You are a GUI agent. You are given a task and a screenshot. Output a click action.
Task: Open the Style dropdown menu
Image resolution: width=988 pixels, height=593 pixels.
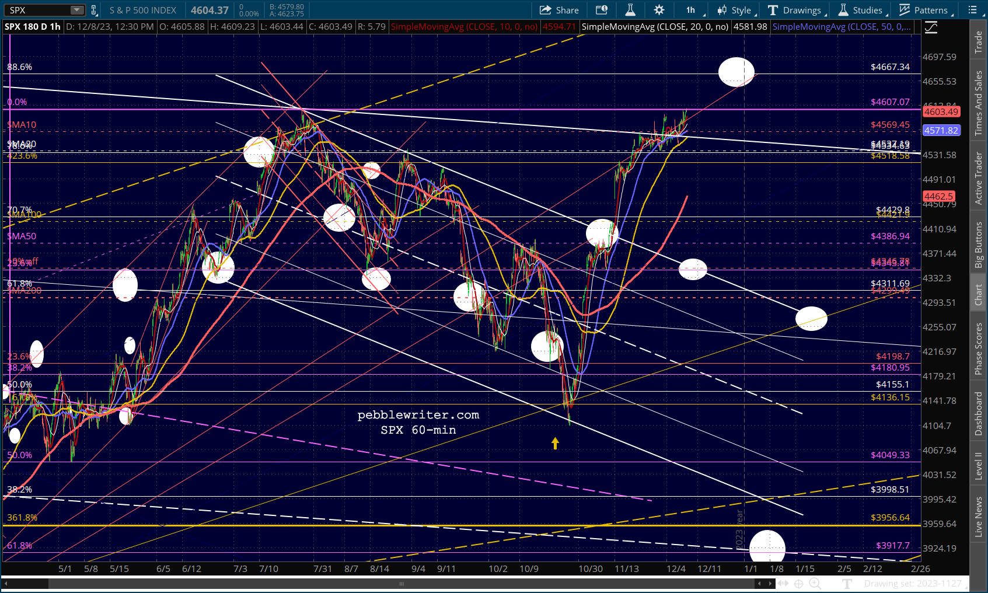[736, 10]
